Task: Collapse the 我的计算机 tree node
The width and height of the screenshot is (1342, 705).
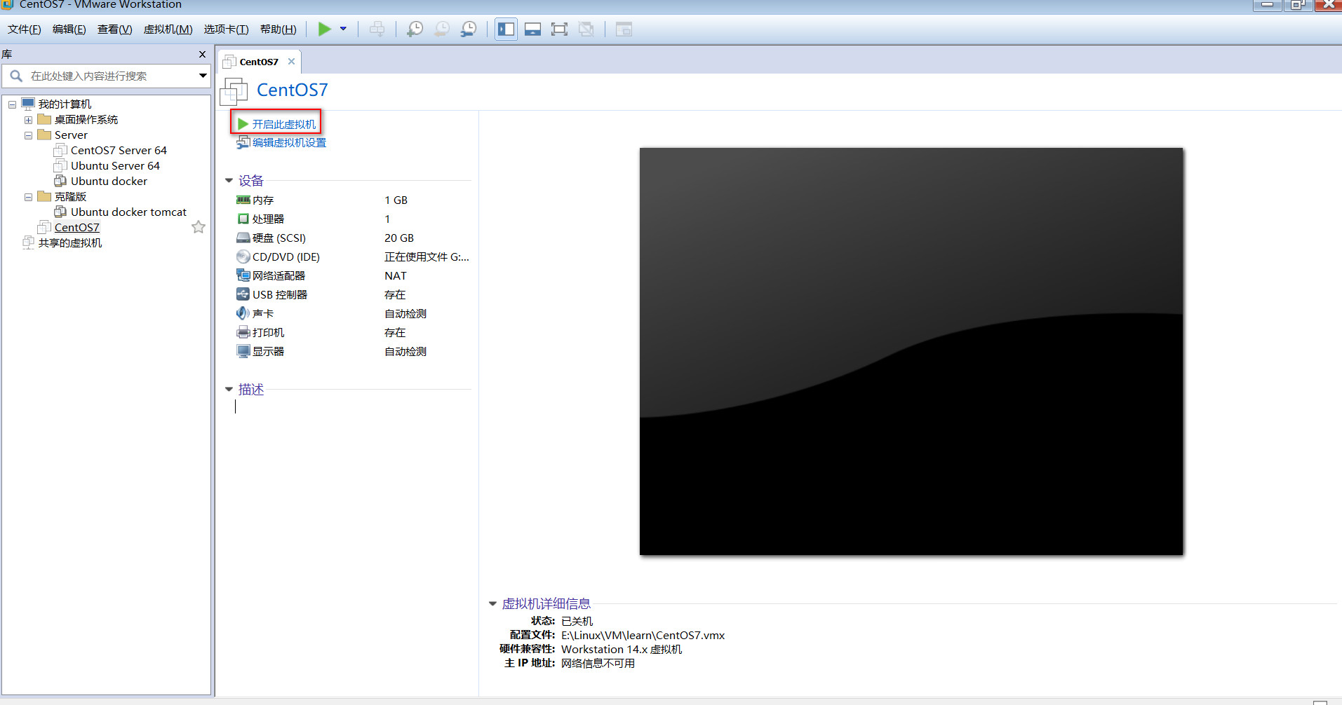Action: click(12, 104)
